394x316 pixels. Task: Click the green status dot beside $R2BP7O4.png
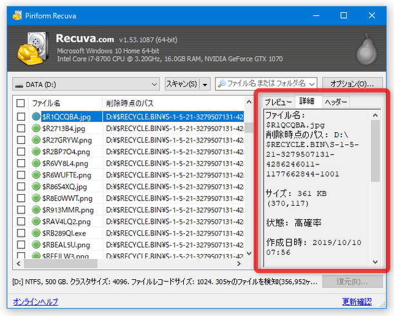pyautogui.click(x=36, y=152)
